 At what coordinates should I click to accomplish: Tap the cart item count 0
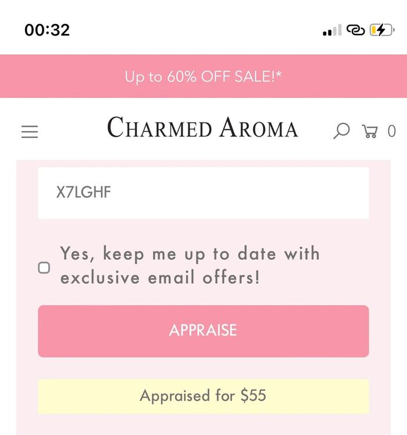(391, 131)
